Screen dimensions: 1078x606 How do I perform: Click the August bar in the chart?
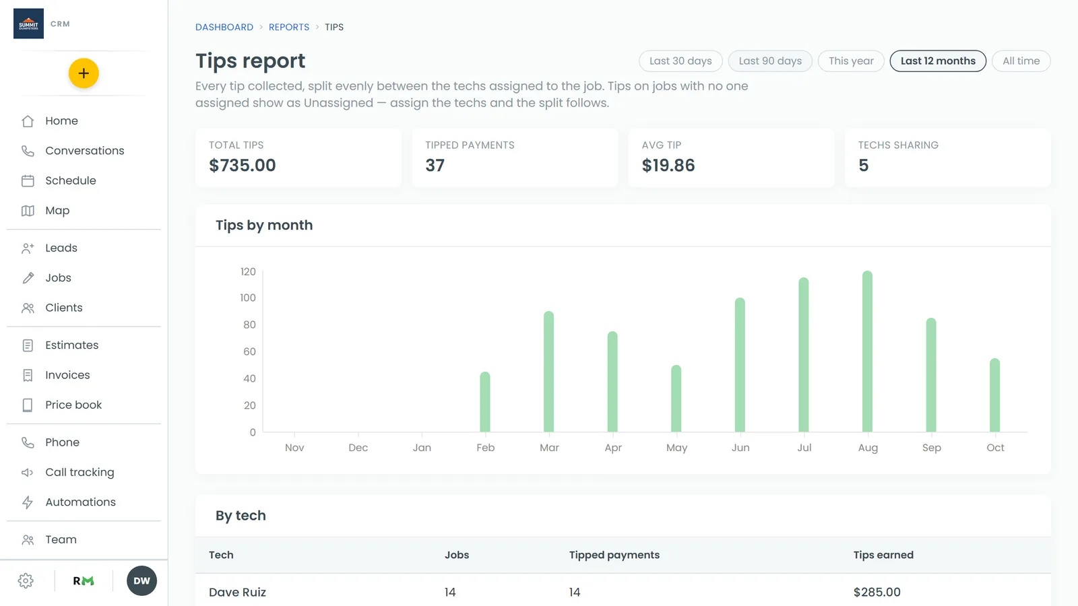pos(868,351)
